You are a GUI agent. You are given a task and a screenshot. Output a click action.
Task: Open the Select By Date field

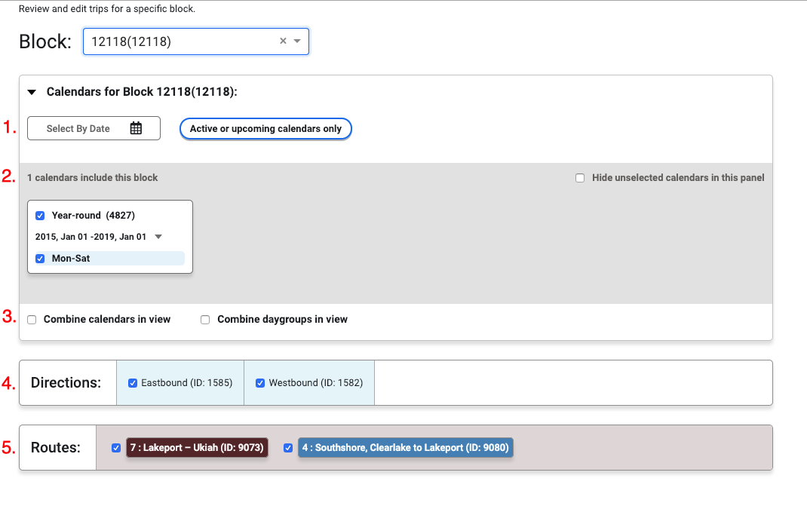[94, 128]
